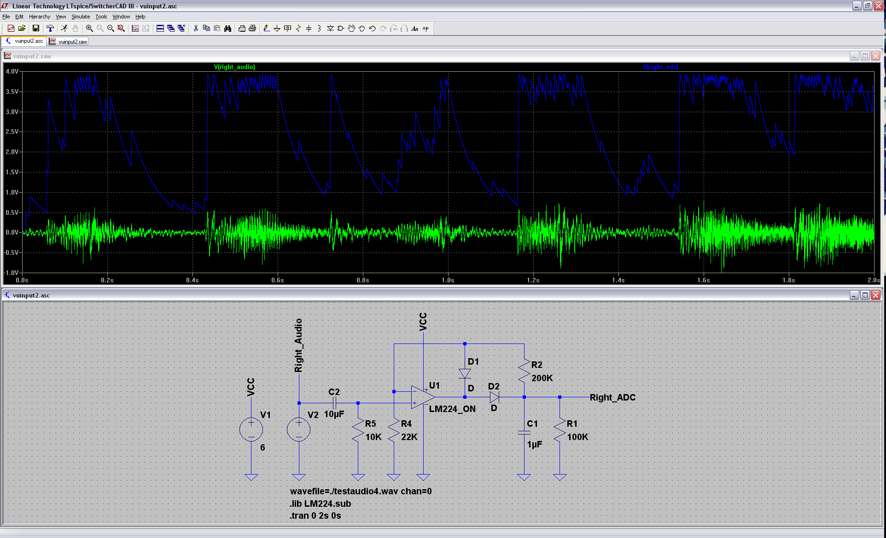Screen dimensions: 886x538
Task: Click the Cut scissors icon
Action: point(196,29)
